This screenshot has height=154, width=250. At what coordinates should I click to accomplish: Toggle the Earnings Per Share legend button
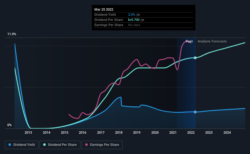point(102,145)
